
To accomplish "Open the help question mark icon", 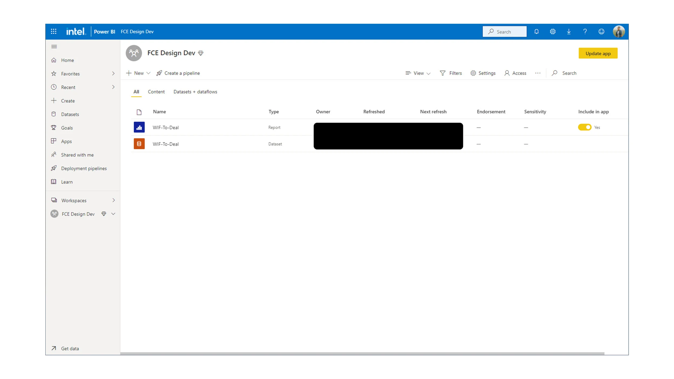I will point(585,31).
